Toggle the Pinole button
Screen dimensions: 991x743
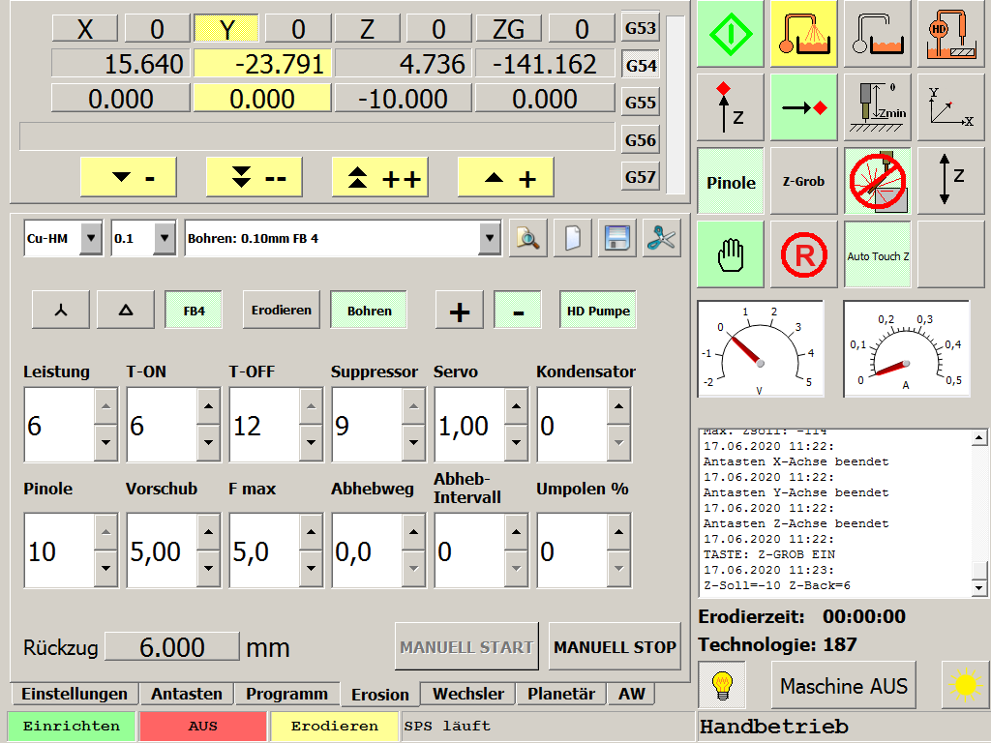click(731, 181)
